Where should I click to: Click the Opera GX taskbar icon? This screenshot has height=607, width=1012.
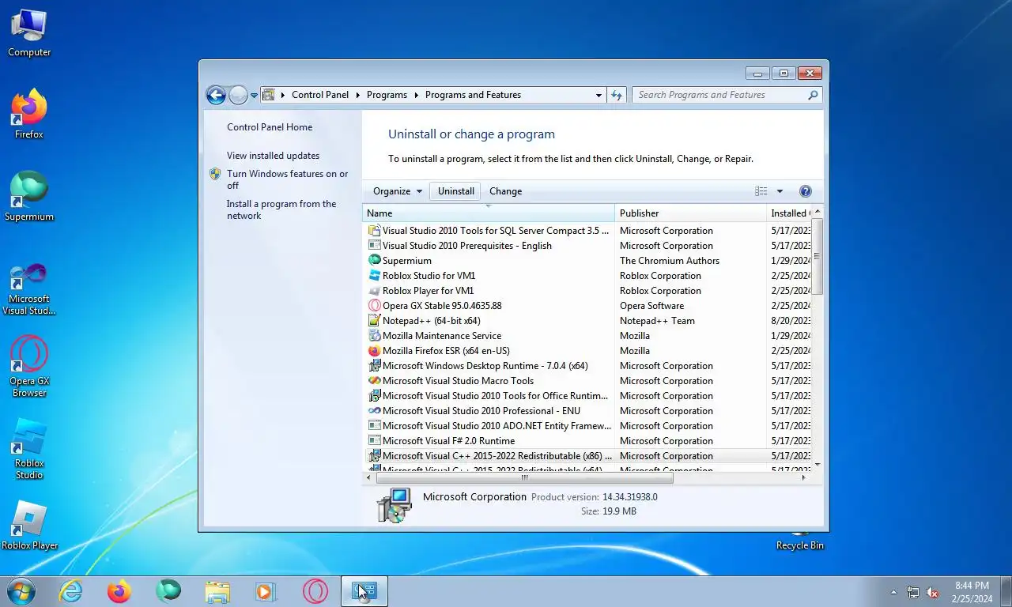[315, 591]
